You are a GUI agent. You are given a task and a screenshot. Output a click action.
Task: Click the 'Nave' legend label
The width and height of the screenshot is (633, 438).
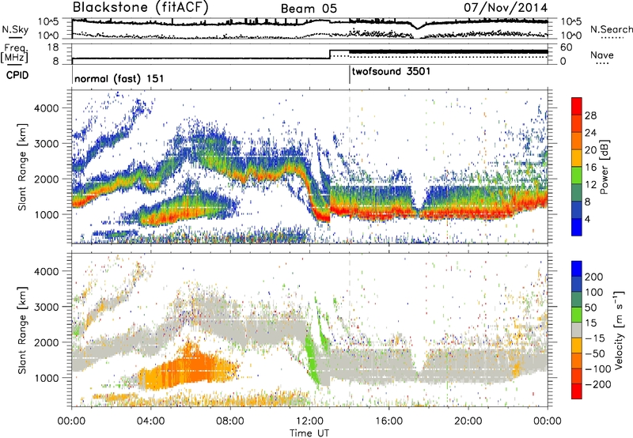click(602, 55)
